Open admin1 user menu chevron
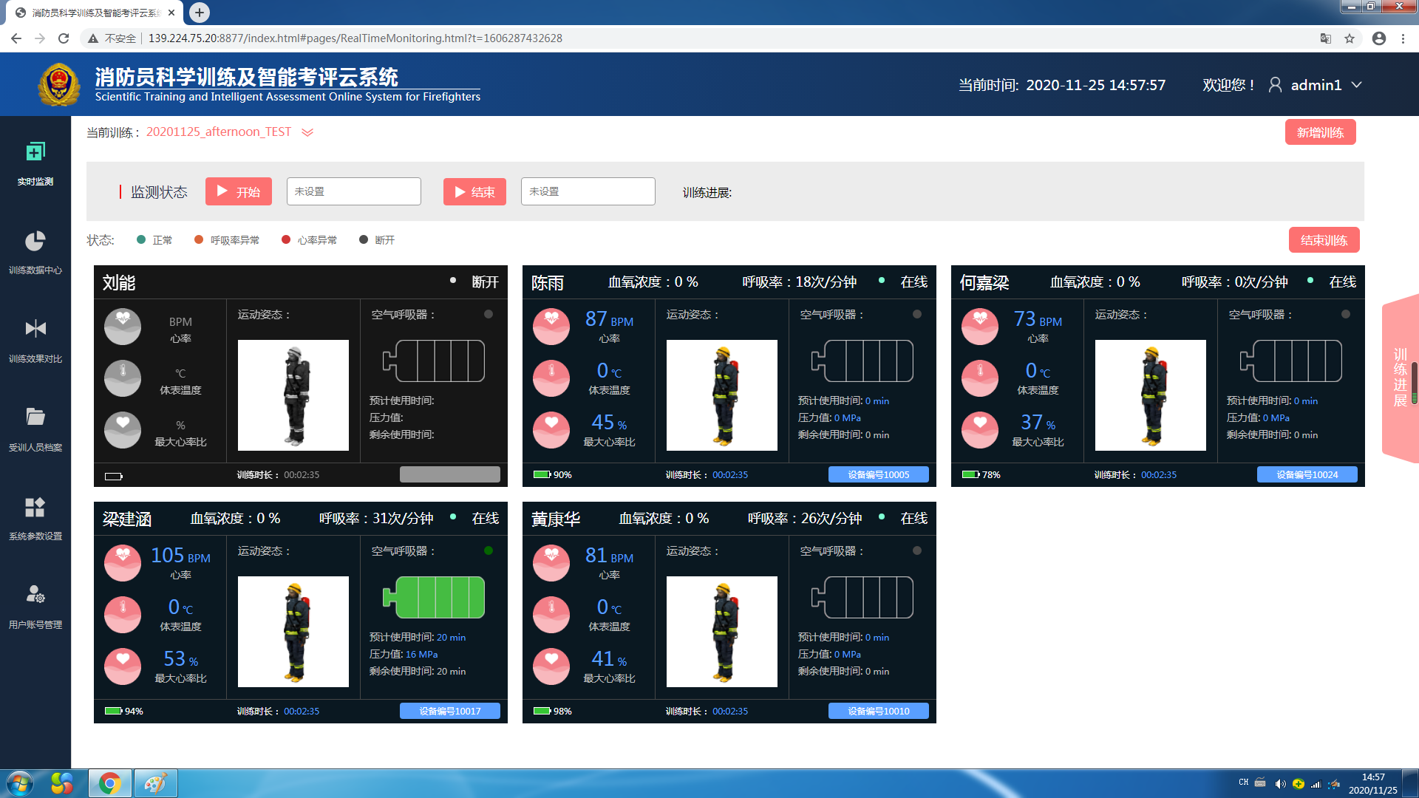This screenshot has width=1419, height=798. coord(1357,85)
